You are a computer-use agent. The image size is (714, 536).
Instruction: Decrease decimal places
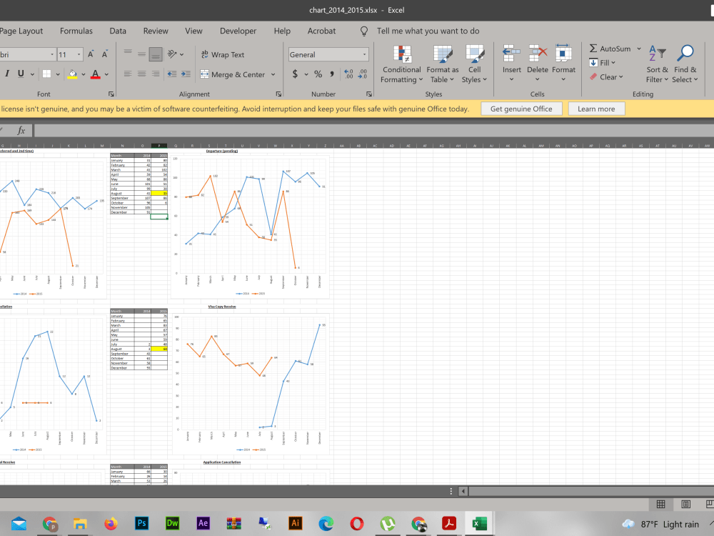[x=363, y=74]
